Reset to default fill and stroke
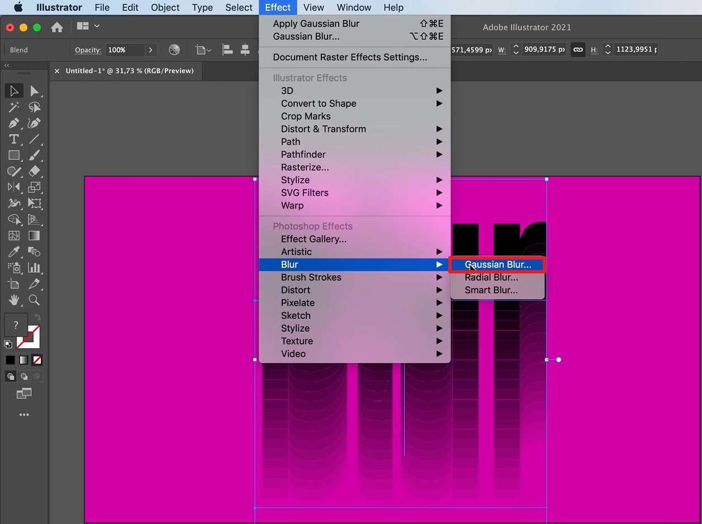 point(8,344)
